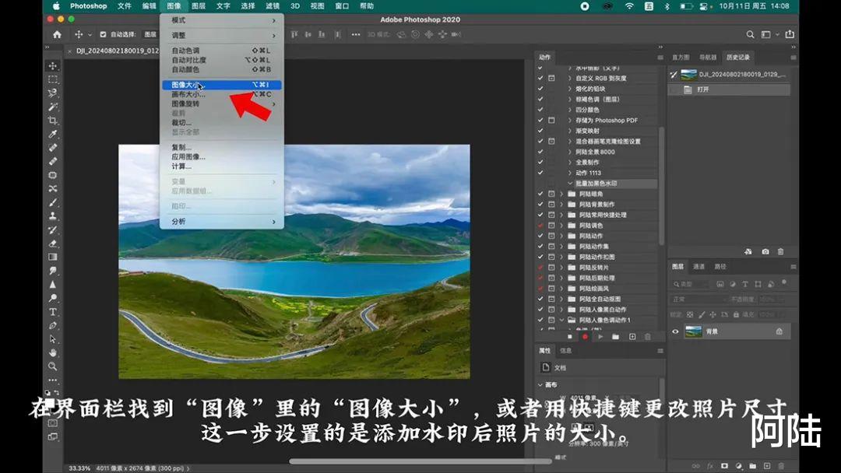Open the search icon in options bar

point(750,34)
